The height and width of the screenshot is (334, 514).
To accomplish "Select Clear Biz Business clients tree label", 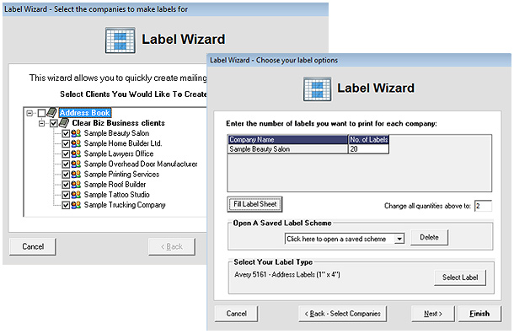I will coord(118,123).
